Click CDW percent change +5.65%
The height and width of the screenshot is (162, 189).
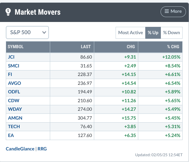pos(172,101)
